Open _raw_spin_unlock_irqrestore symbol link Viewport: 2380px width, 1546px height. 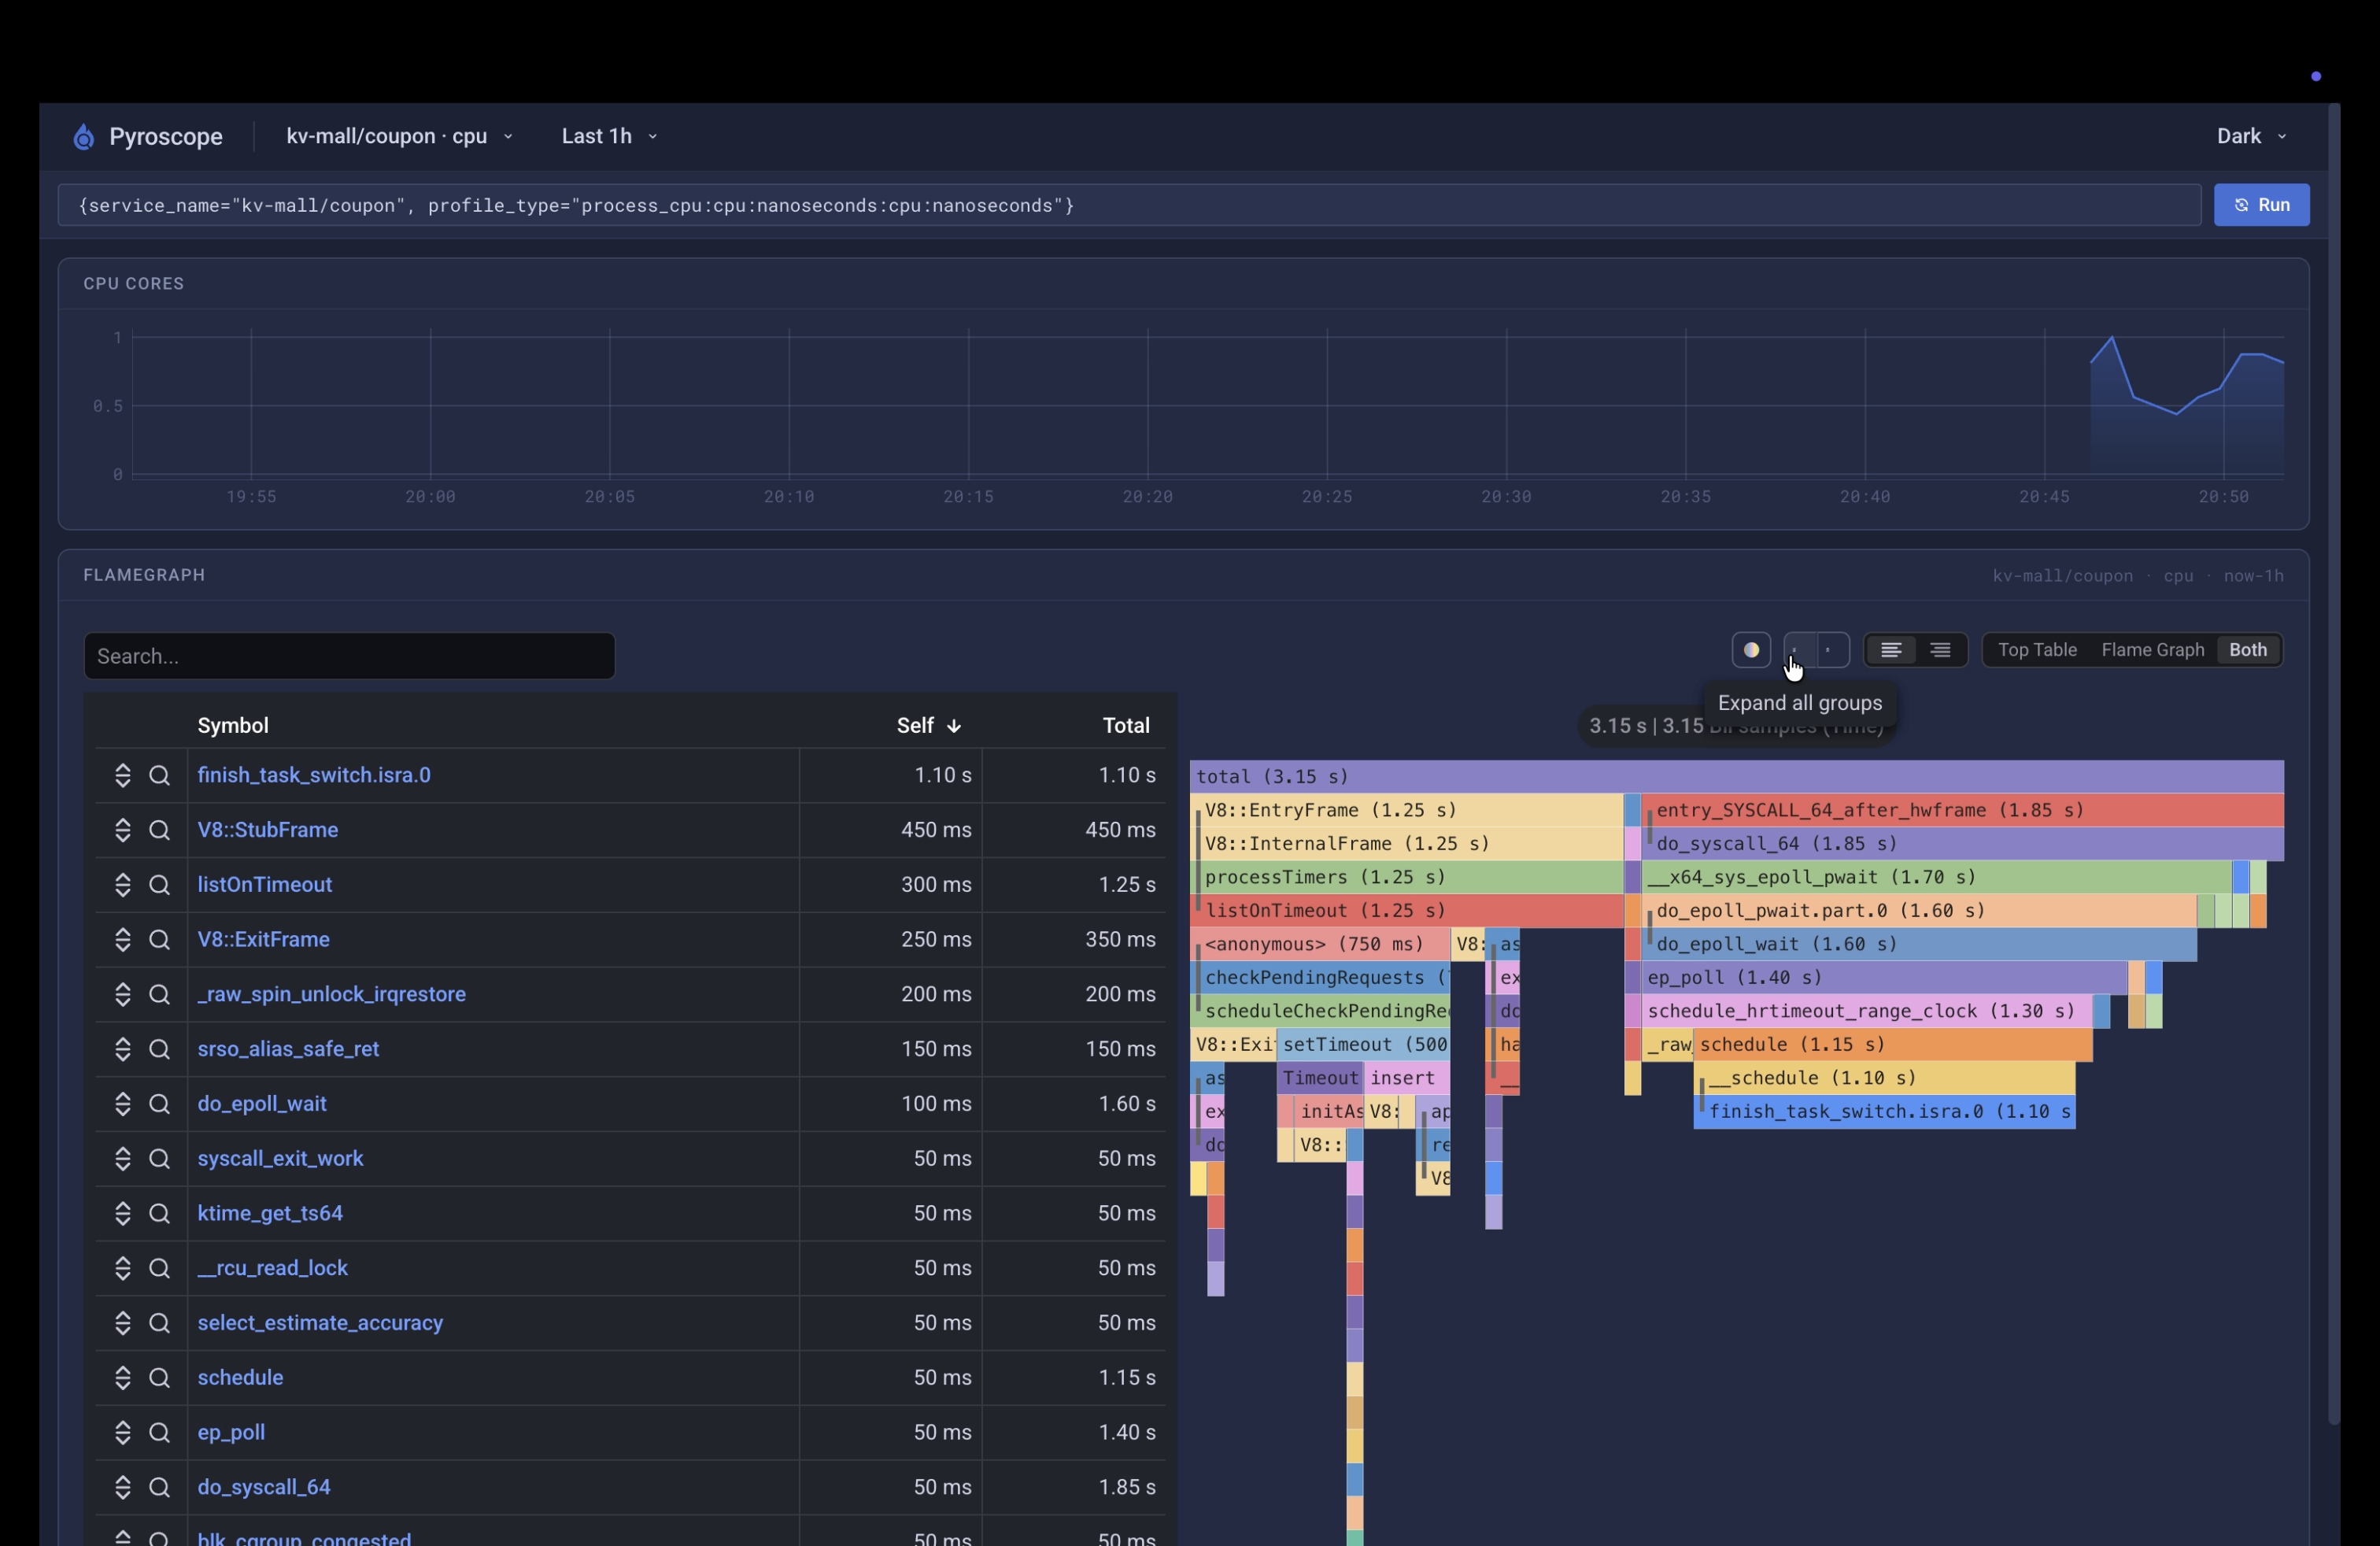[332, 995]
